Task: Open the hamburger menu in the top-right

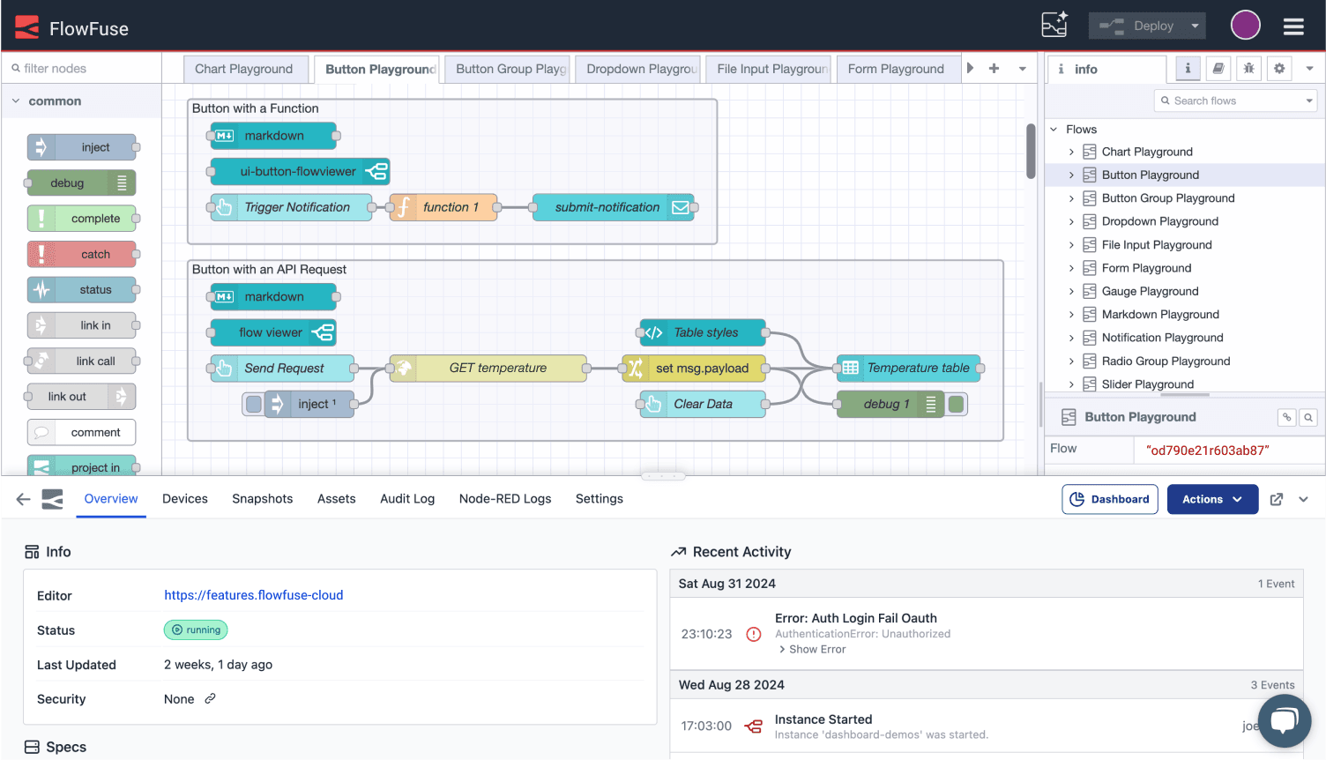Action: tap(1292, 26)
